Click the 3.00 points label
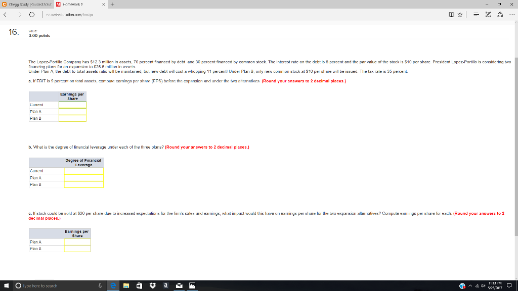This screenshot has width=518, height=291. 39,35
